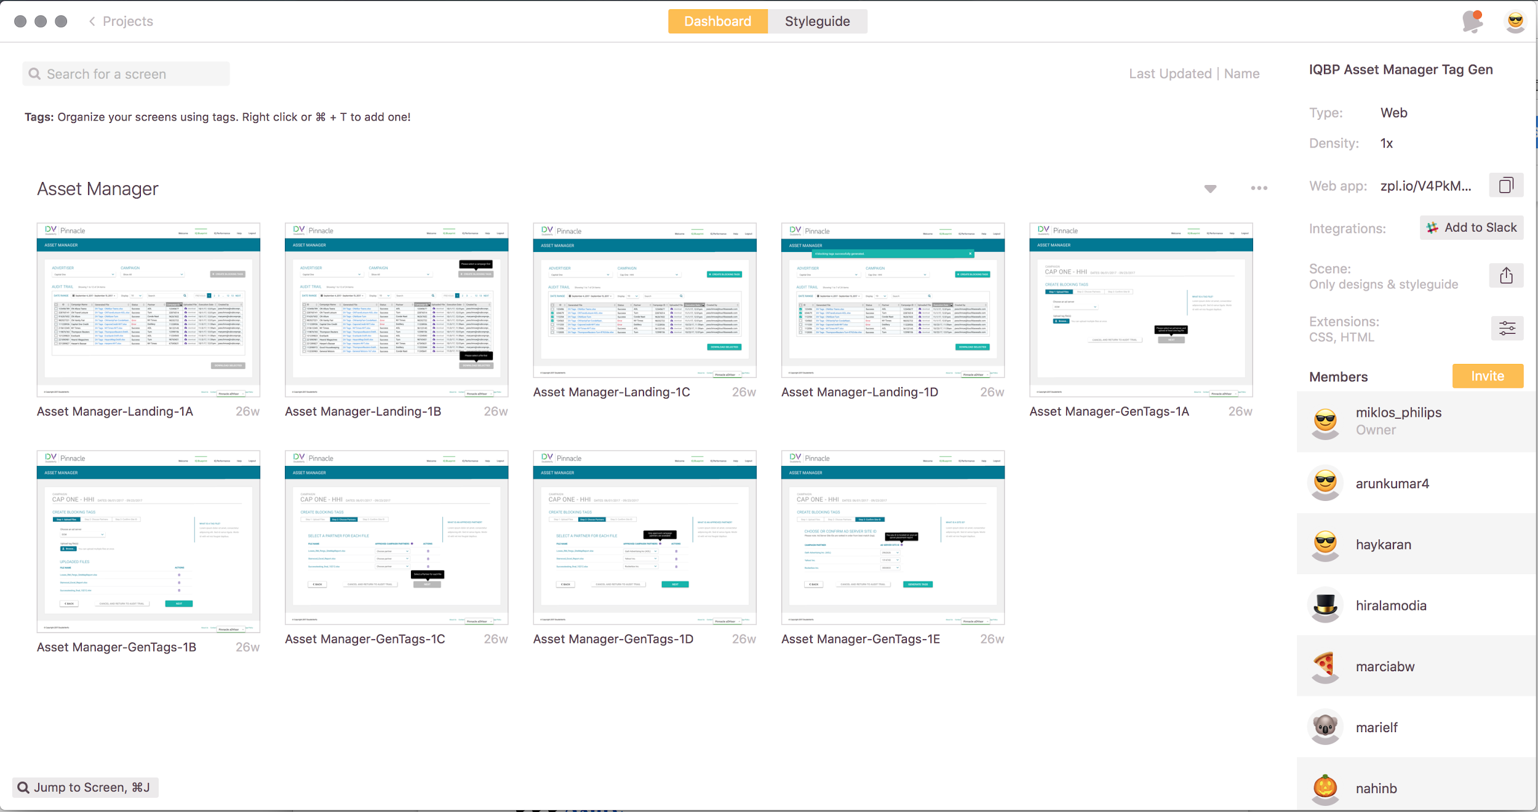The image size is (1538, 812).
Task: Select member name miklos_philips
Action: (x=1398, y=412)
